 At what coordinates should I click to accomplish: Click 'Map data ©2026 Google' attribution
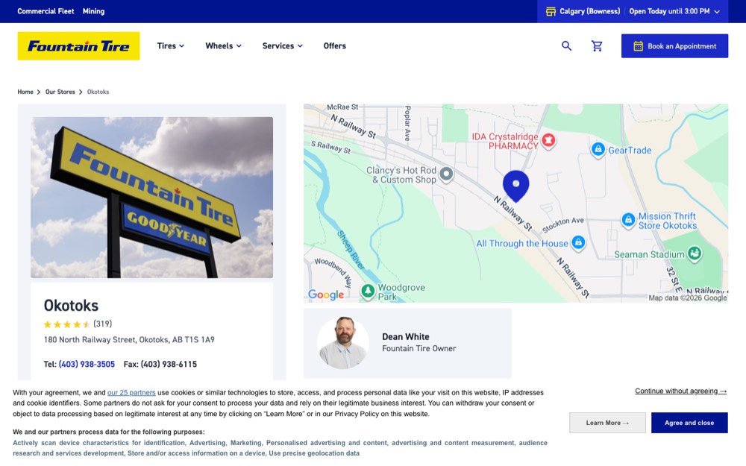click(688, 297)
